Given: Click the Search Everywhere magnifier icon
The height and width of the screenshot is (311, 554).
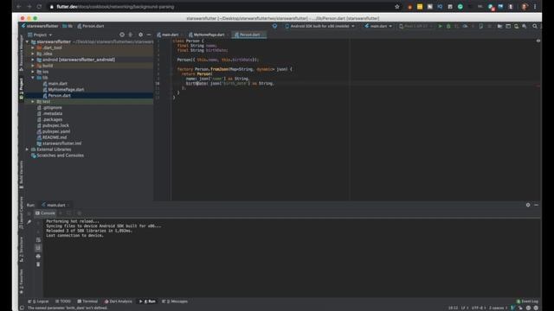Looking at the screenshot, I should 535,26.
